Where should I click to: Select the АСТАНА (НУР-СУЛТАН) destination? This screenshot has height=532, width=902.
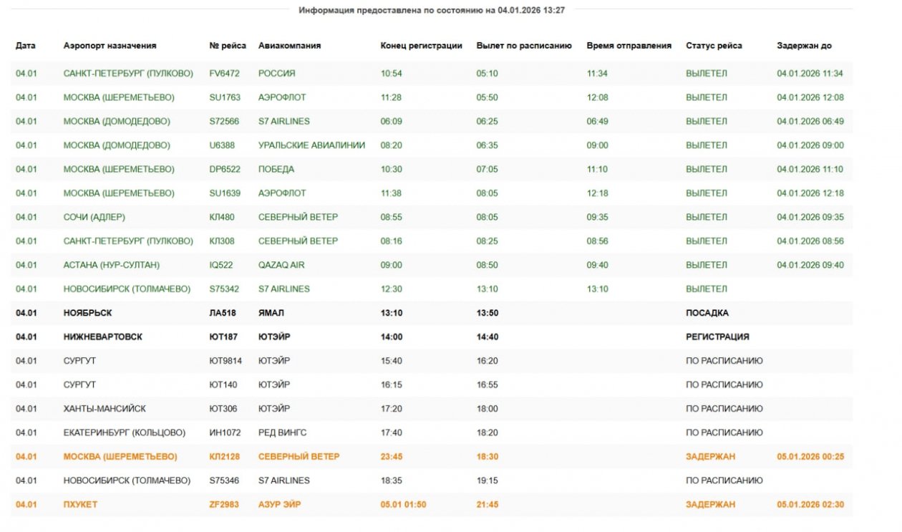click(111, 265)
